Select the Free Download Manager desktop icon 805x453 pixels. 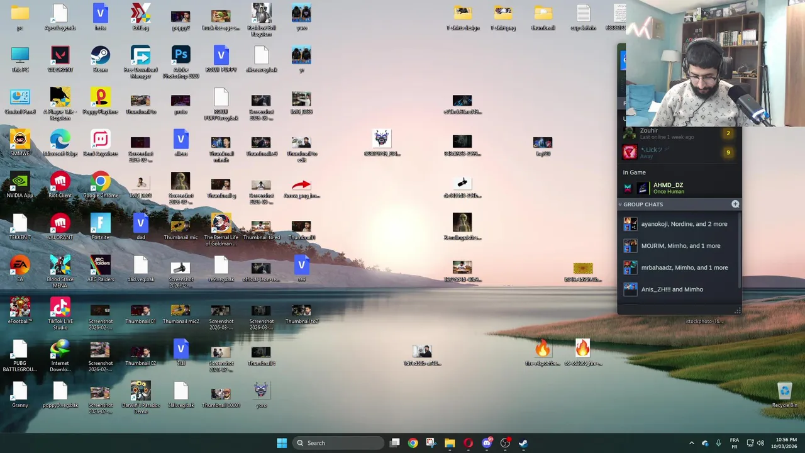click(140, 62)
